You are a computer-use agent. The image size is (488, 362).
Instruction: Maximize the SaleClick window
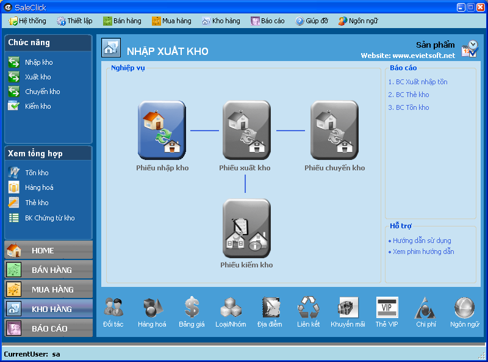pos(471,7)
